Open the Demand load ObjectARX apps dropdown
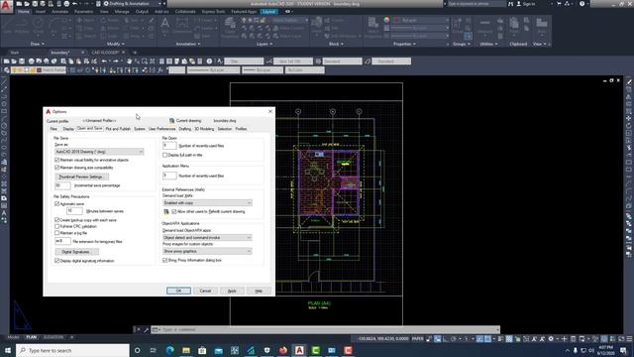 pos(207,238)
